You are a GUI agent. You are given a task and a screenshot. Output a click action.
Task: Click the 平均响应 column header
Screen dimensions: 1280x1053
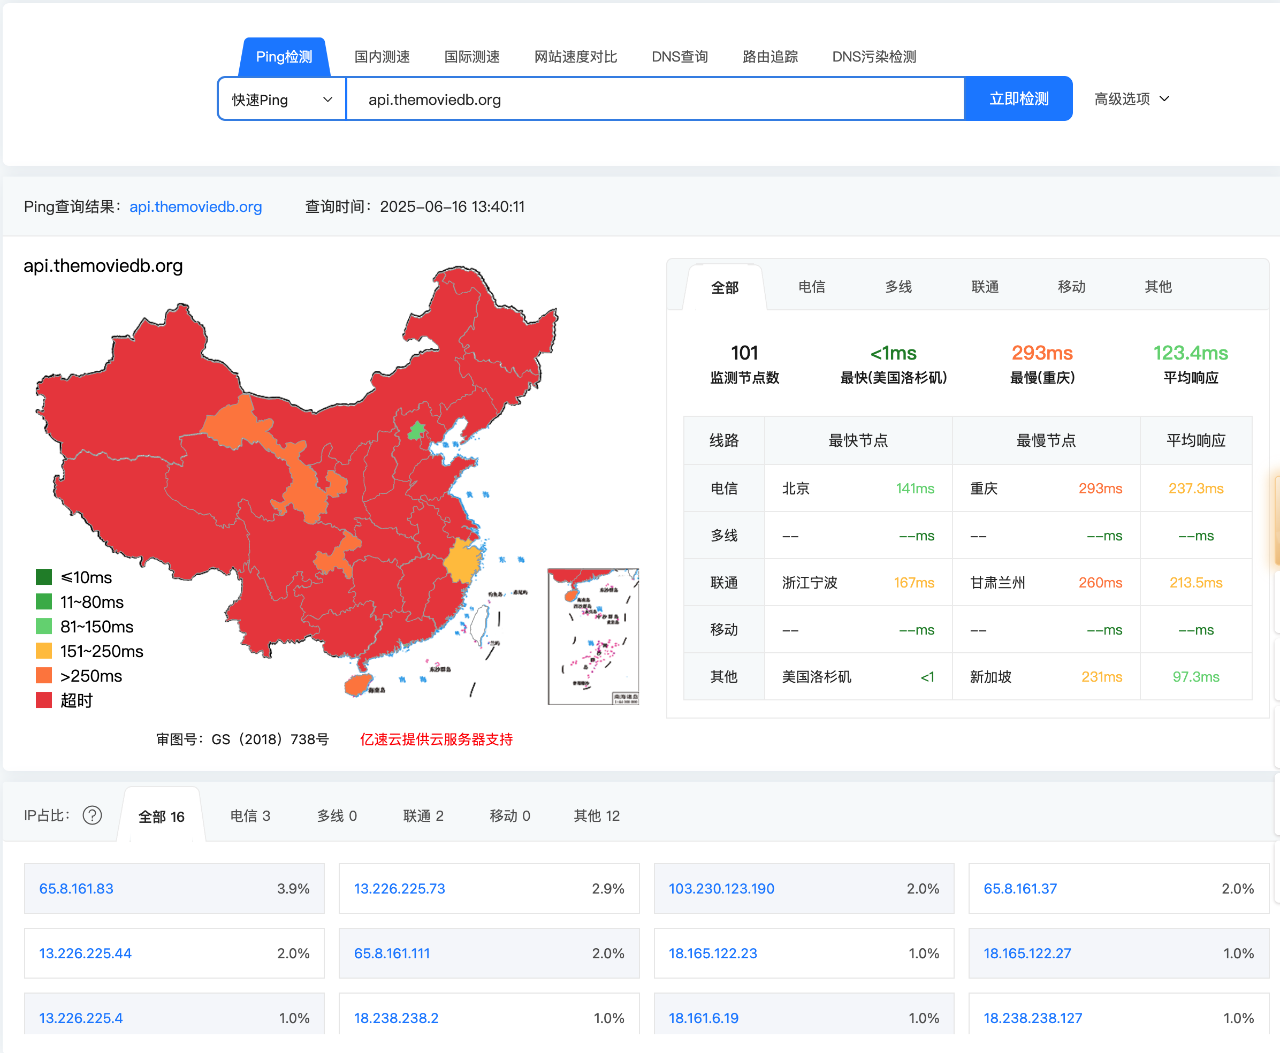pyautogui.click(x=1197, y=440)
